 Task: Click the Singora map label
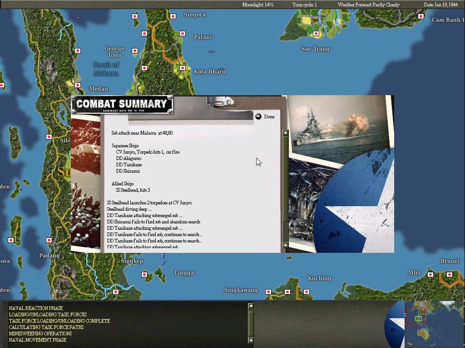(195, 14)
